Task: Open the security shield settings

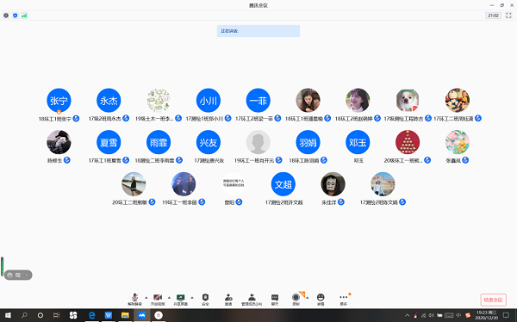Action: tap(205, 300)
